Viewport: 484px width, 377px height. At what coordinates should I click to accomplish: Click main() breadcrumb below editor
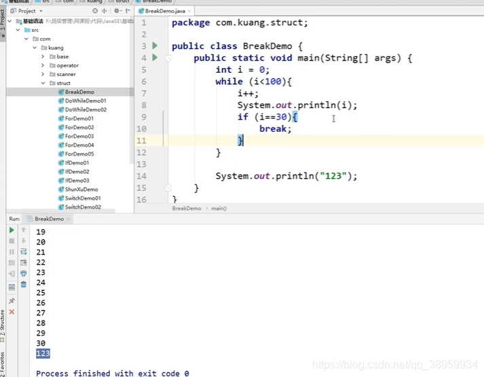click(x=219, y=209)
